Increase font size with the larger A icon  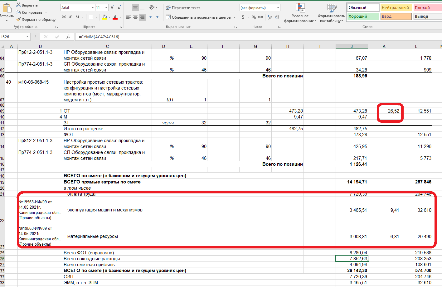click(112, 7)
